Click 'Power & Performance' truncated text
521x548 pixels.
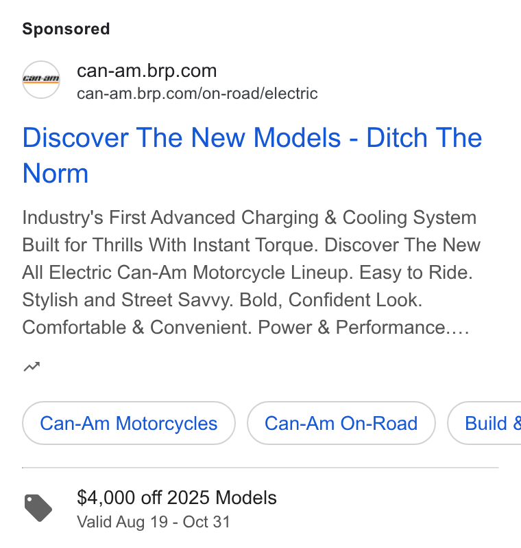tap(363, 328)
